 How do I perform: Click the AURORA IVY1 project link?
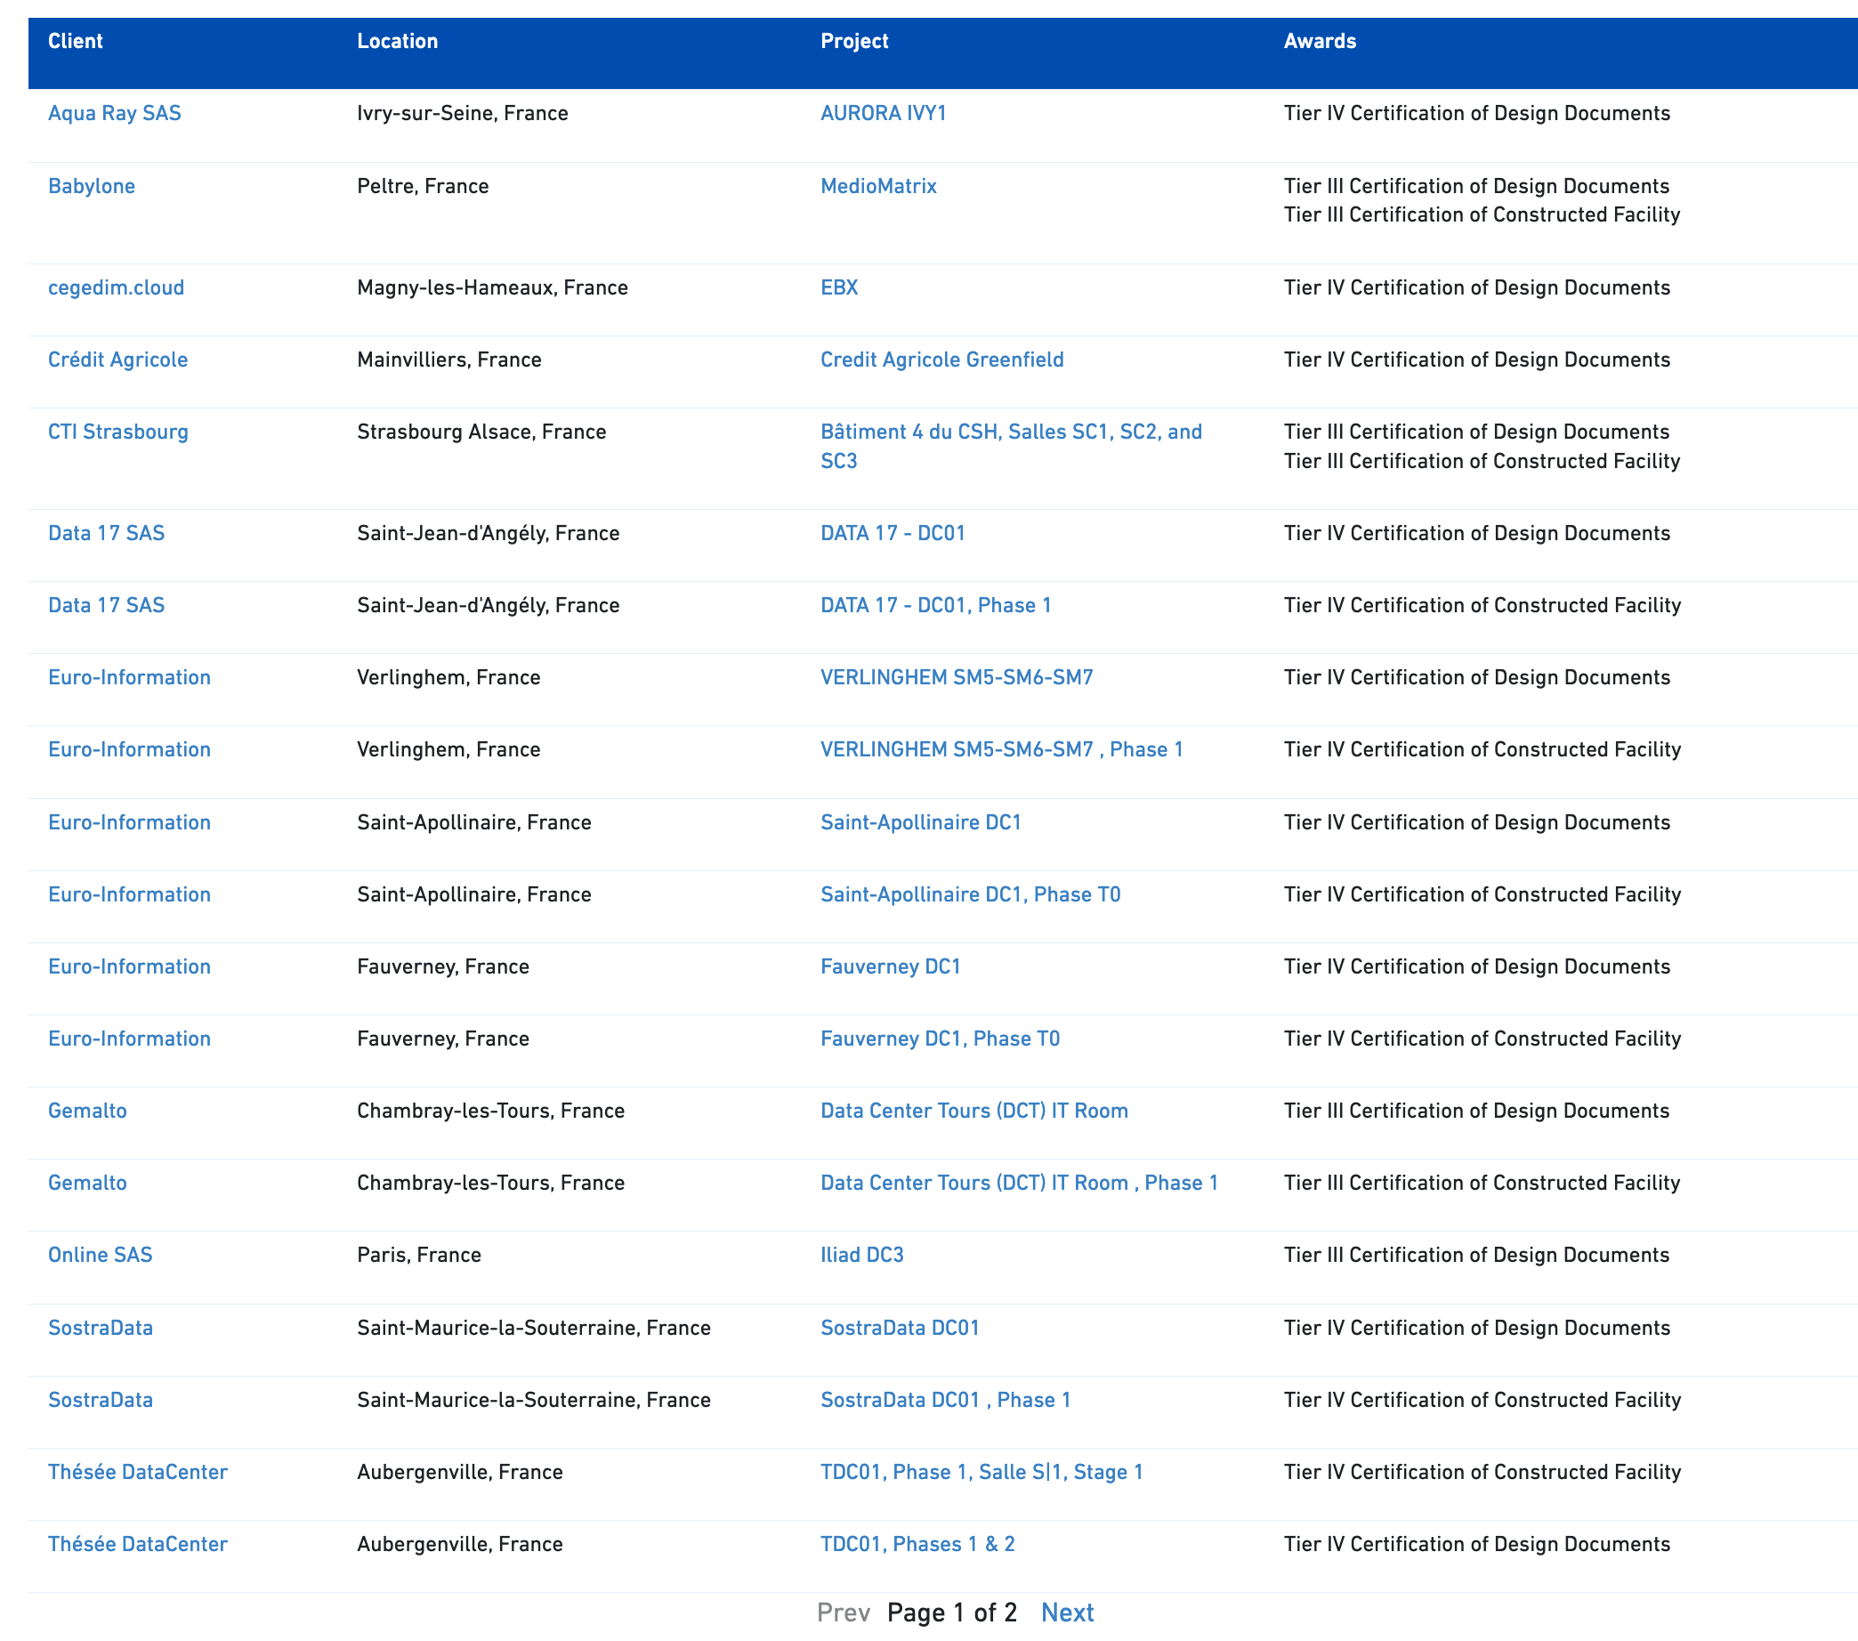pyautogui.click(x=883, y=114)
